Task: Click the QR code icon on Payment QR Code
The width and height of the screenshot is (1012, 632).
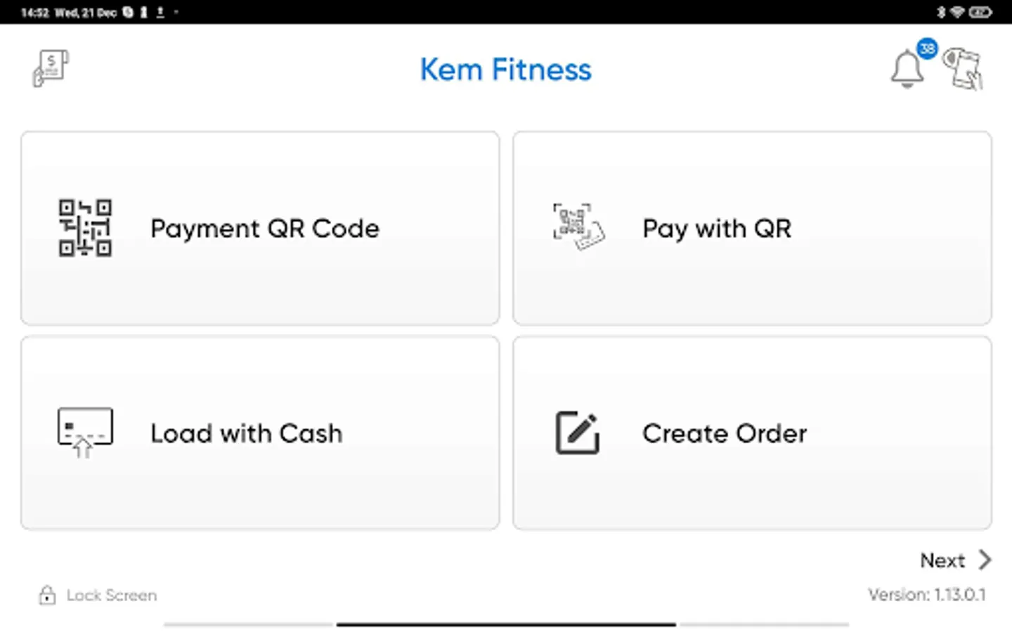Action: click(85, 228)
